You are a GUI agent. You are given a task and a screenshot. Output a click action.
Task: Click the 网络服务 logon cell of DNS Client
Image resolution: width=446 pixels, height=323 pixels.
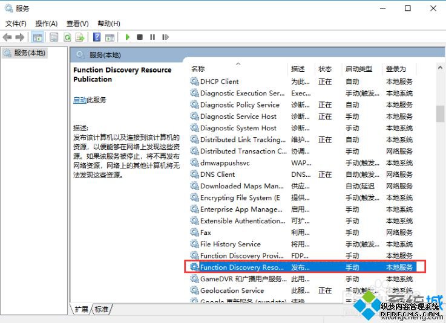coord(399,174)
